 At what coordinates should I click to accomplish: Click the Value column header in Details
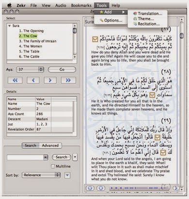point(43,99)
